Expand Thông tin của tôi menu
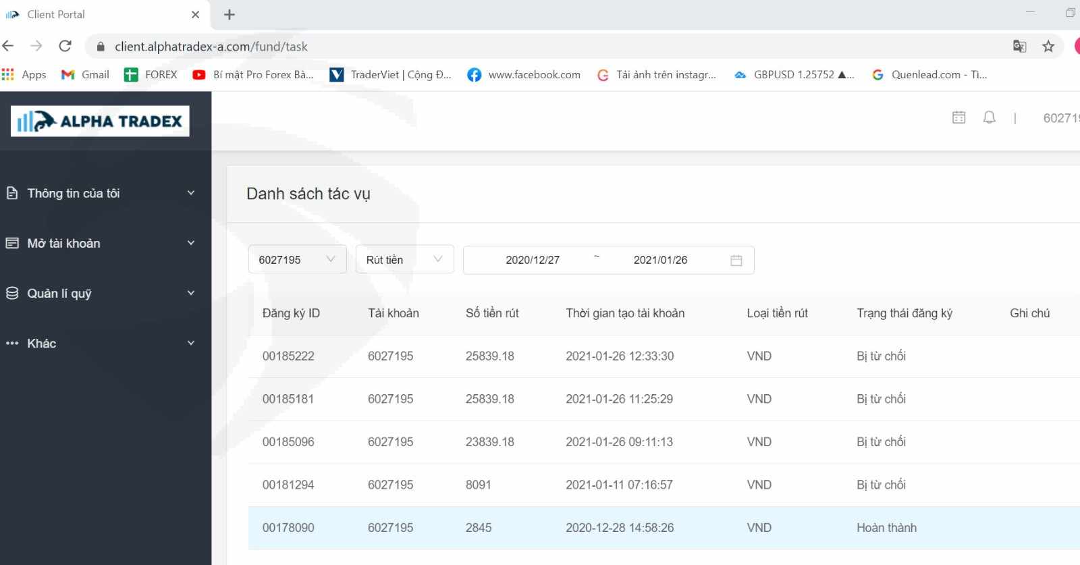The width and height of the screenshot is (1080, 565). (x=101, y=193)
